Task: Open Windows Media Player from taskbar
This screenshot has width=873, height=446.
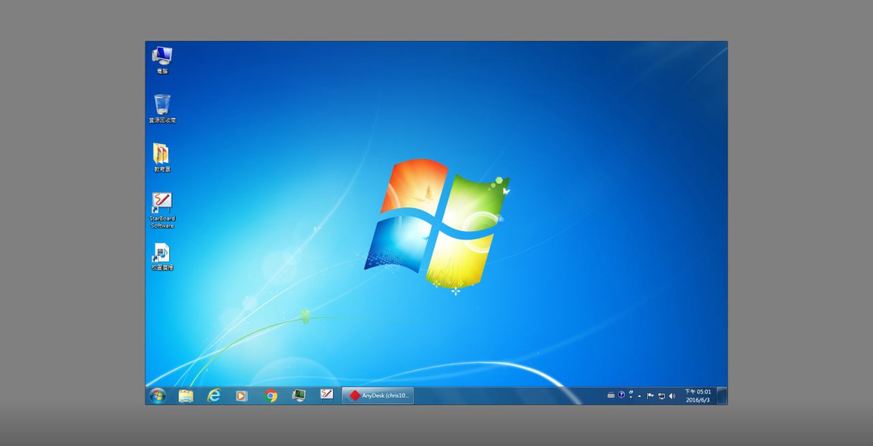Action: click(x=241, y=396)
